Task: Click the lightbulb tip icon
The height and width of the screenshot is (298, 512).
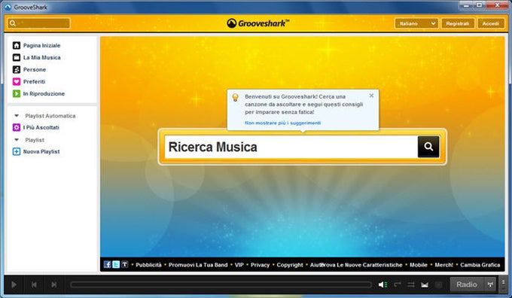Action: (236, 97)
